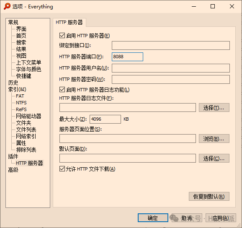
Task: Open ReFS index settings
Action: [21, 109]
